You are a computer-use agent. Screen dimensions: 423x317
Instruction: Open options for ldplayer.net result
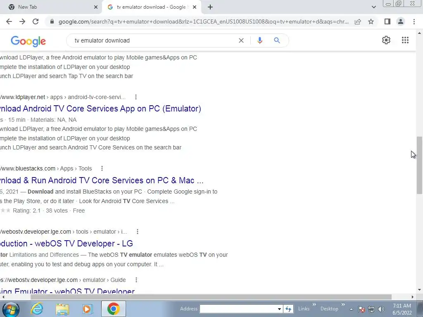pyautogui.click(x=135, y=97)
